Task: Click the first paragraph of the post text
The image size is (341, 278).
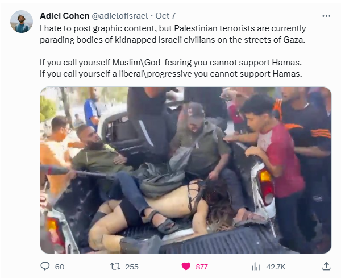Action: pos(173,34)
